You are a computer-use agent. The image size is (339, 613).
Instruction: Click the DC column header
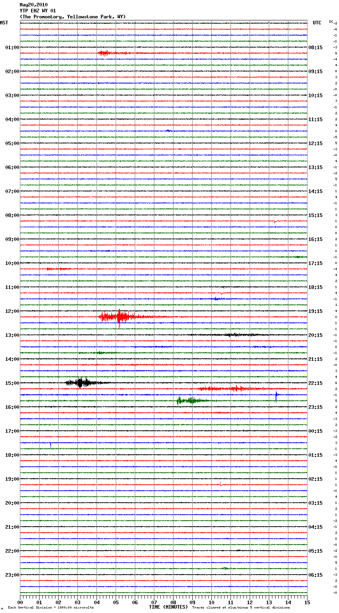(x=331, y=22)
